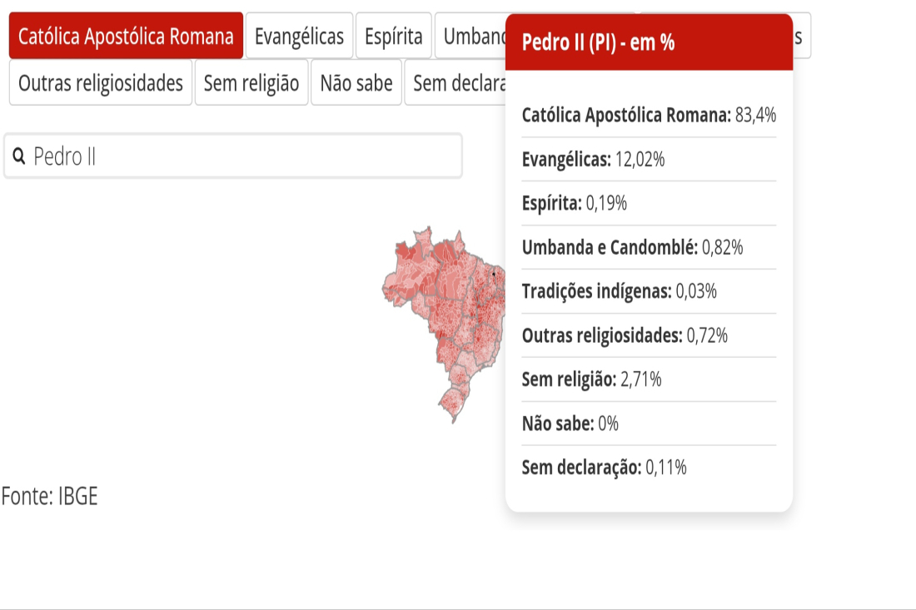Image resolution: width=916 pixels, height=610 pixels.
Task: Click the Pedro II (PI) popup header
Action: point(649,42)
